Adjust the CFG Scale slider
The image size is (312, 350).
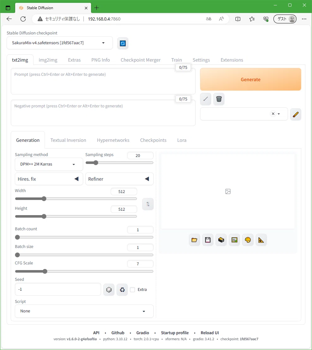[84, 271]
